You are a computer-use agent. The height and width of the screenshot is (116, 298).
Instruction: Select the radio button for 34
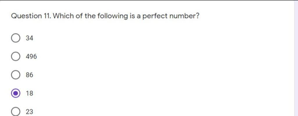coord(15,38)
